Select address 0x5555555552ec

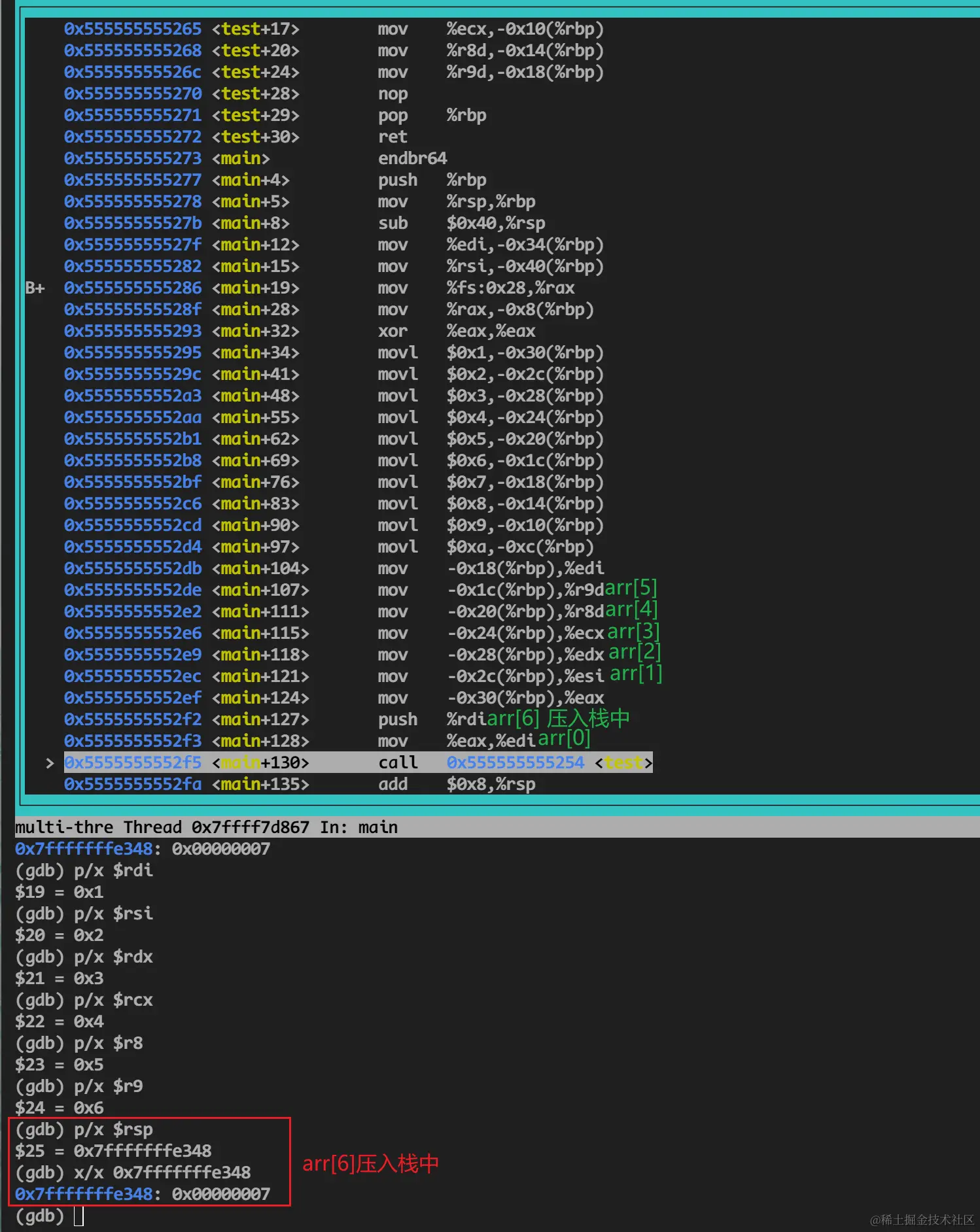[x=133, y=676]
